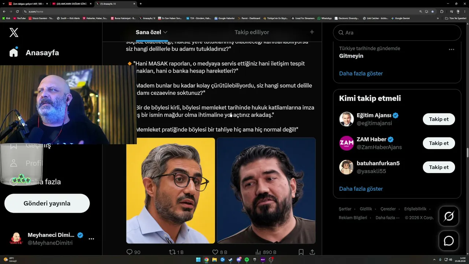Image resolution: width=469 pixels, height=264 pixels.
Task: Click into the Ara search field
Action: 397,33
